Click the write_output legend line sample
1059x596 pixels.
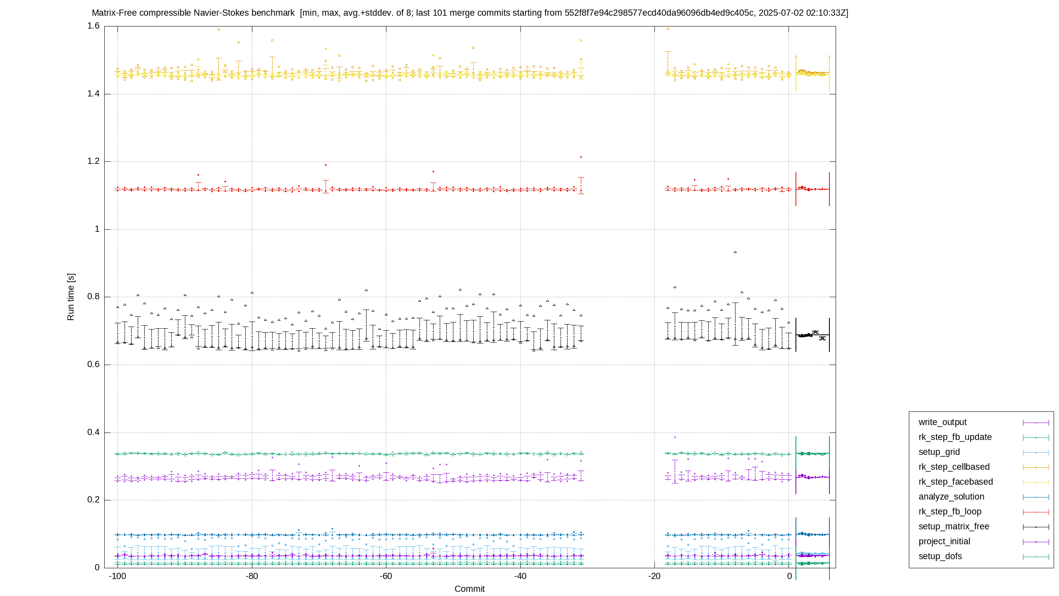[1036, 423]
